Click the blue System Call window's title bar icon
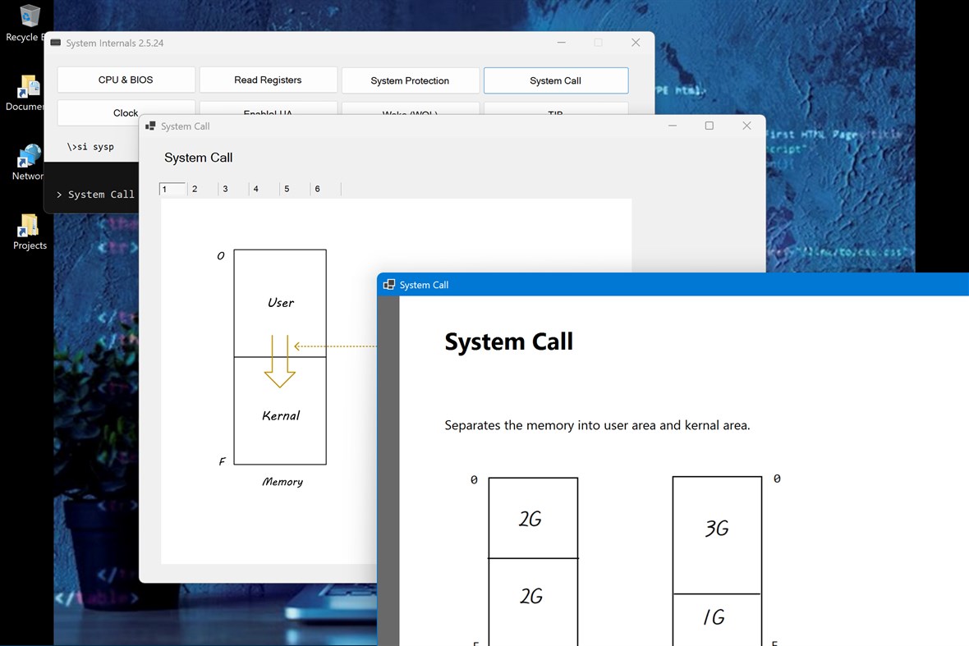 point(388,284)
